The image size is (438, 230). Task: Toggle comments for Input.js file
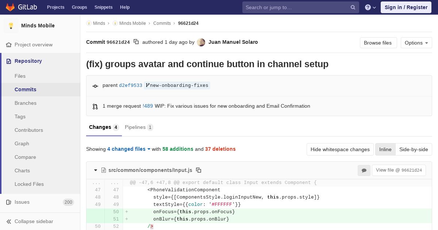(x=364, y=170)
